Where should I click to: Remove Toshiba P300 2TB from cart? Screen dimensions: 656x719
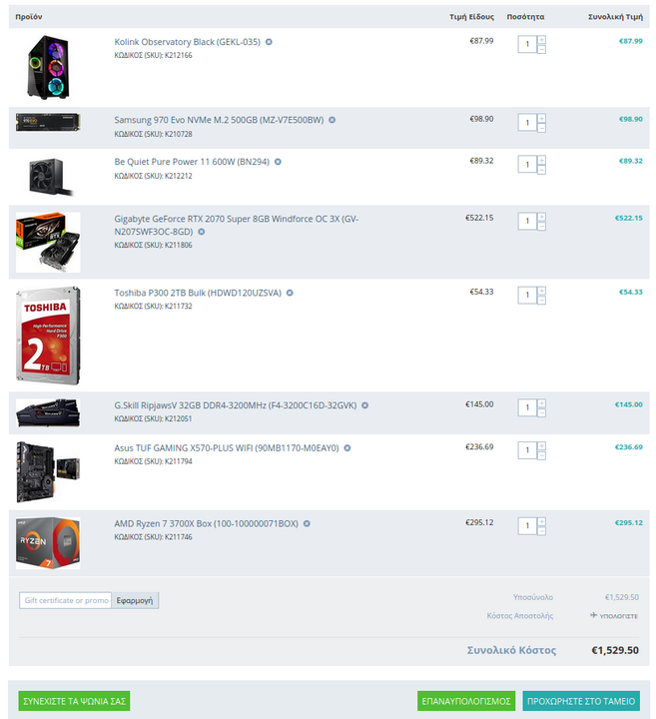pyautogui.click(x=290, y=293)
